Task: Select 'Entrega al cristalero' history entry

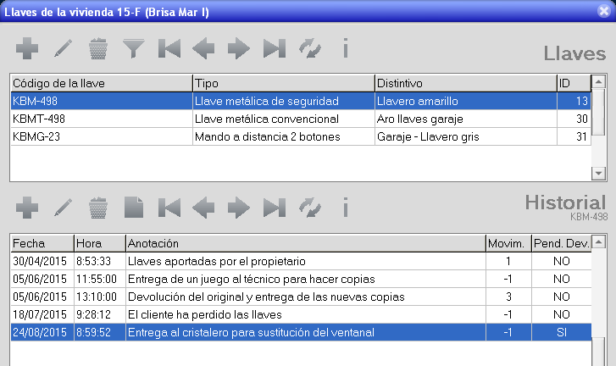Action: tap(301, 332)
